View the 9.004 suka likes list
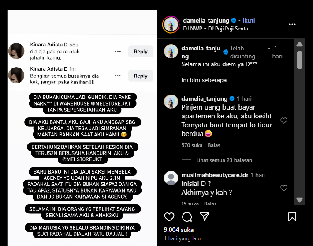 pyautogui.click(x=179, y=230)
